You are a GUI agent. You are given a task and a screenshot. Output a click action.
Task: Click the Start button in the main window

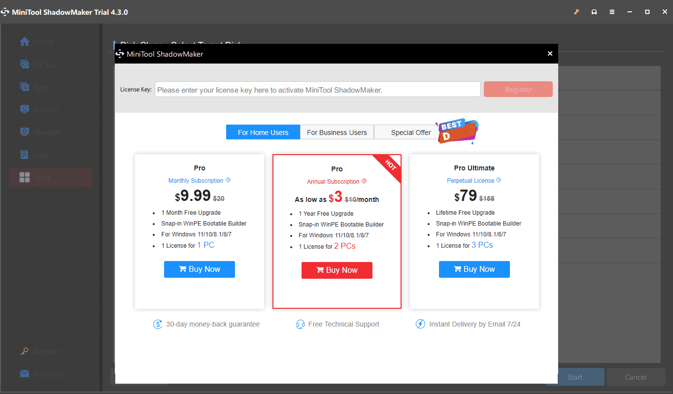(x=575, y=377)
